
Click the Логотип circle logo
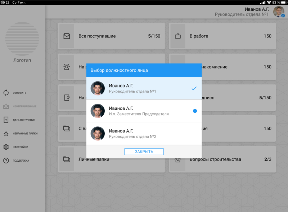22,39
